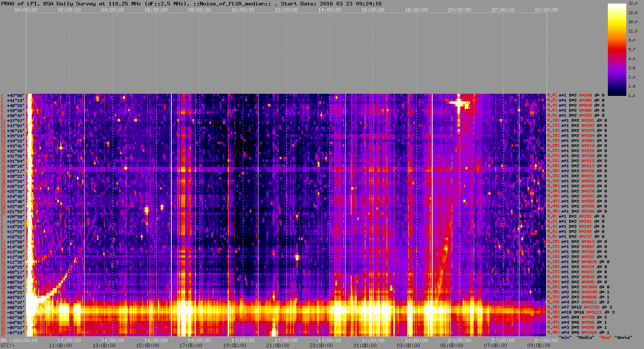Screen dimensions: 644x349
Task: Click the statistics row with M=4839
Action: [x=579, y=262]
